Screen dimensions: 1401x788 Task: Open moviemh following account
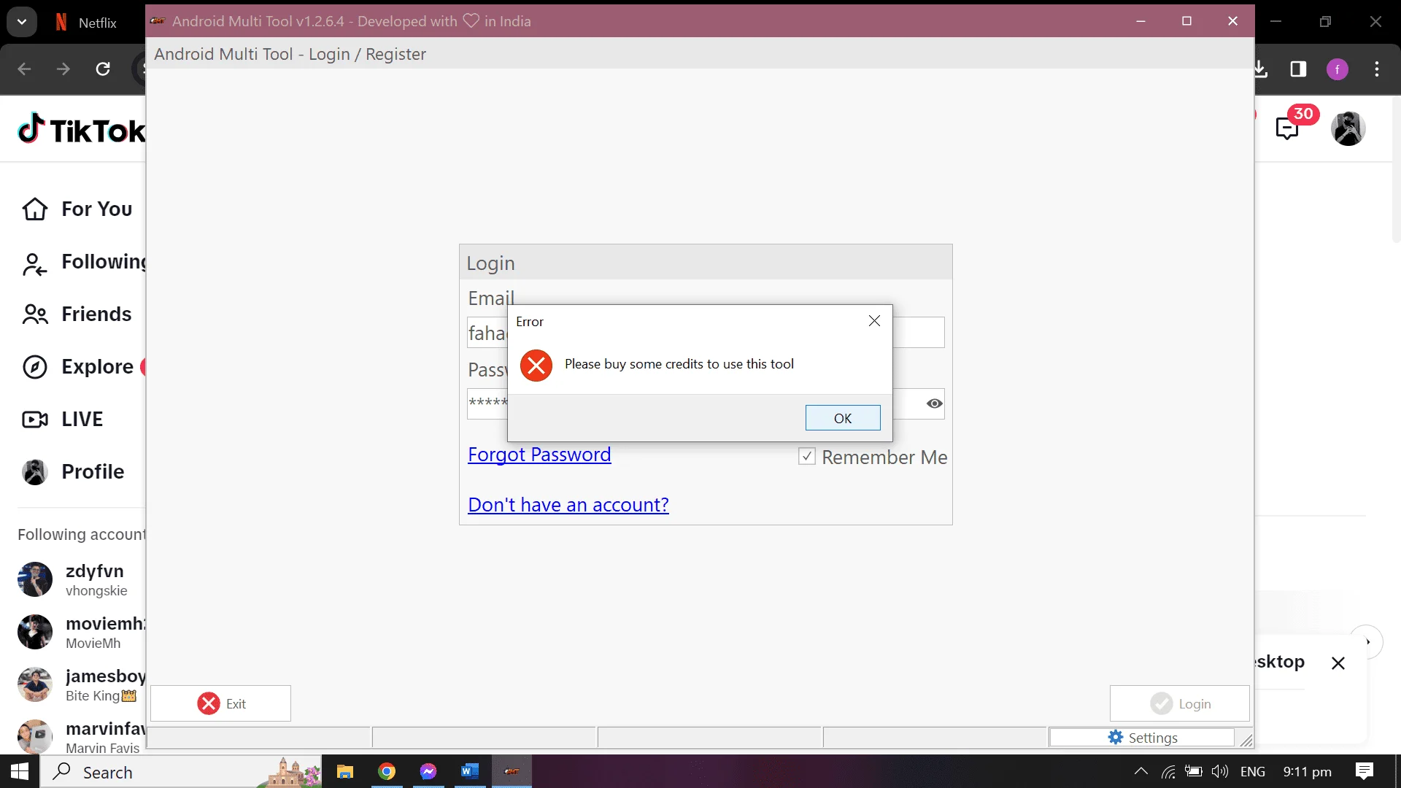82,632
